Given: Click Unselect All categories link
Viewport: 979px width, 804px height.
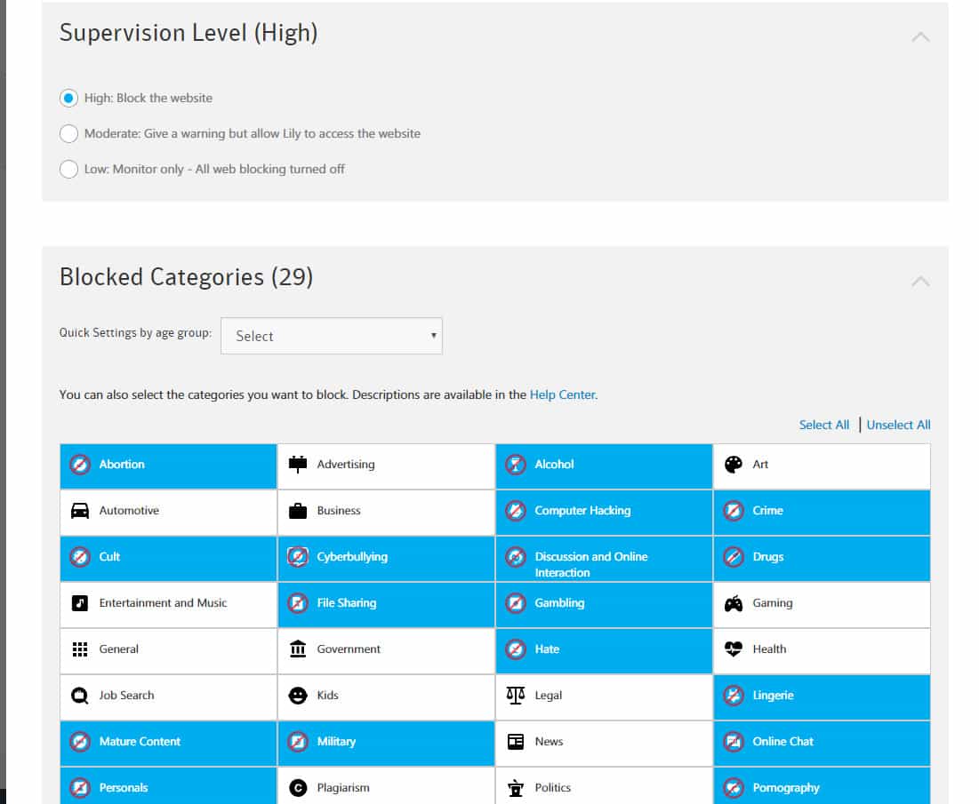Looking at the screenshot, I should [898, 425].
